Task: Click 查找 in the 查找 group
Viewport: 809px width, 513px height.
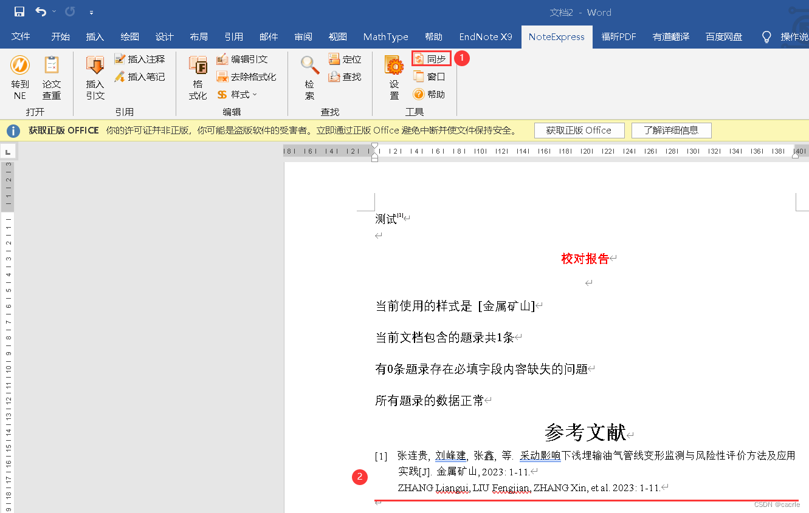Action: 345,76
